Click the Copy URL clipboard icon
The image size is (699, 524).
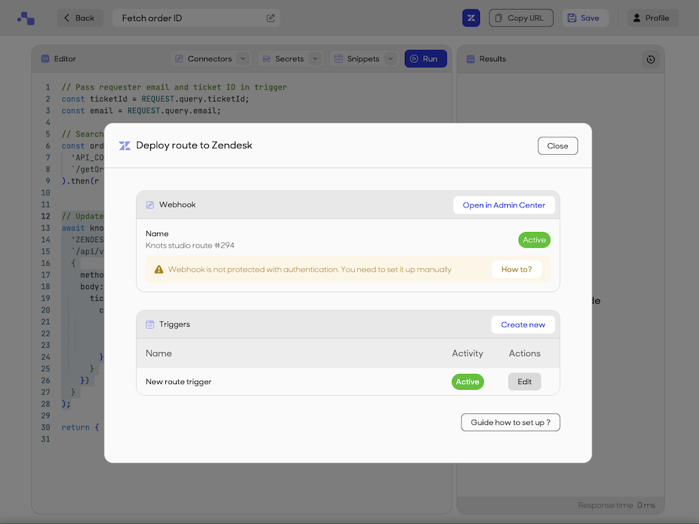498,18
